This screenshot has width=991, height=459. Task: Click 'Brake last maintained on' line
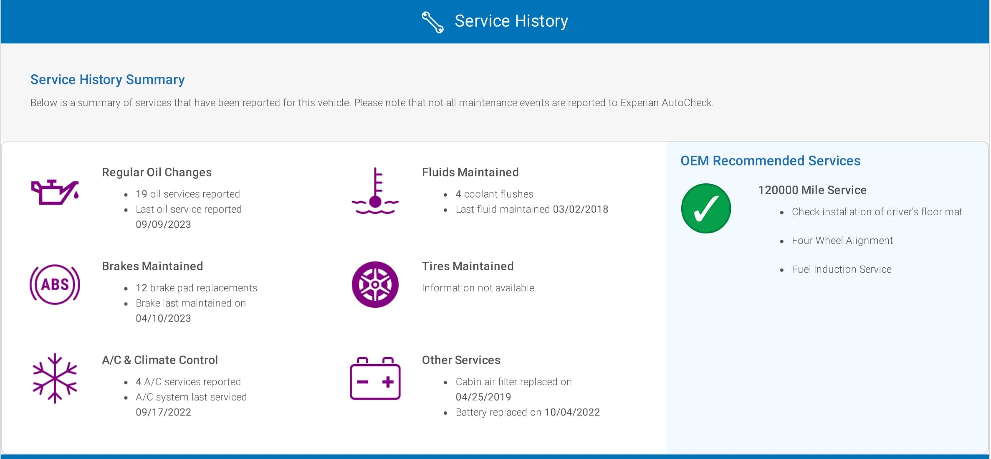pyautogui.click(x=190, y=303)
